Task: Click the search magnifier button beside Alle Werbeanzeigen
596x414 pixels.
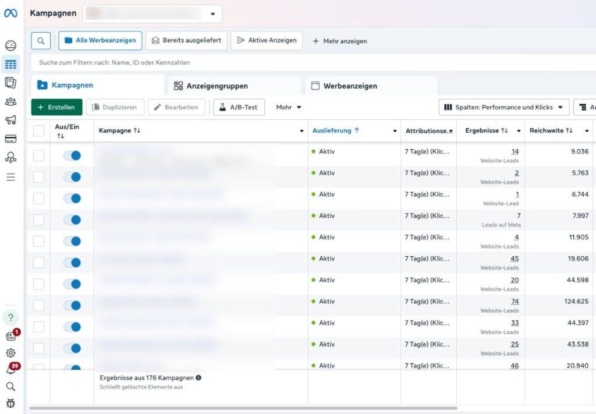Action: pos(41,41)
